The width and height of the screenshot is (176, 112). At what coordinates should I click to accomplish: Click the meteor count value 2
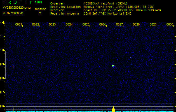[40, 13]
